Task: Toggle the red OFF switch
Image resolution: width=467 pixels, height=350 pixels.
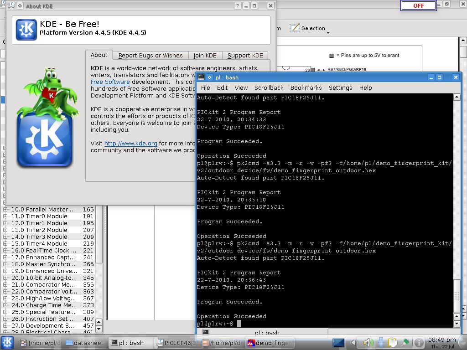Action: pos(418,6)
